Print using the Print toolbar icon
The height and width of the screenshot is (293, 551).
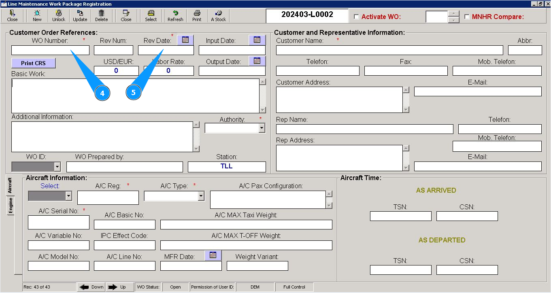coord(197,15)
